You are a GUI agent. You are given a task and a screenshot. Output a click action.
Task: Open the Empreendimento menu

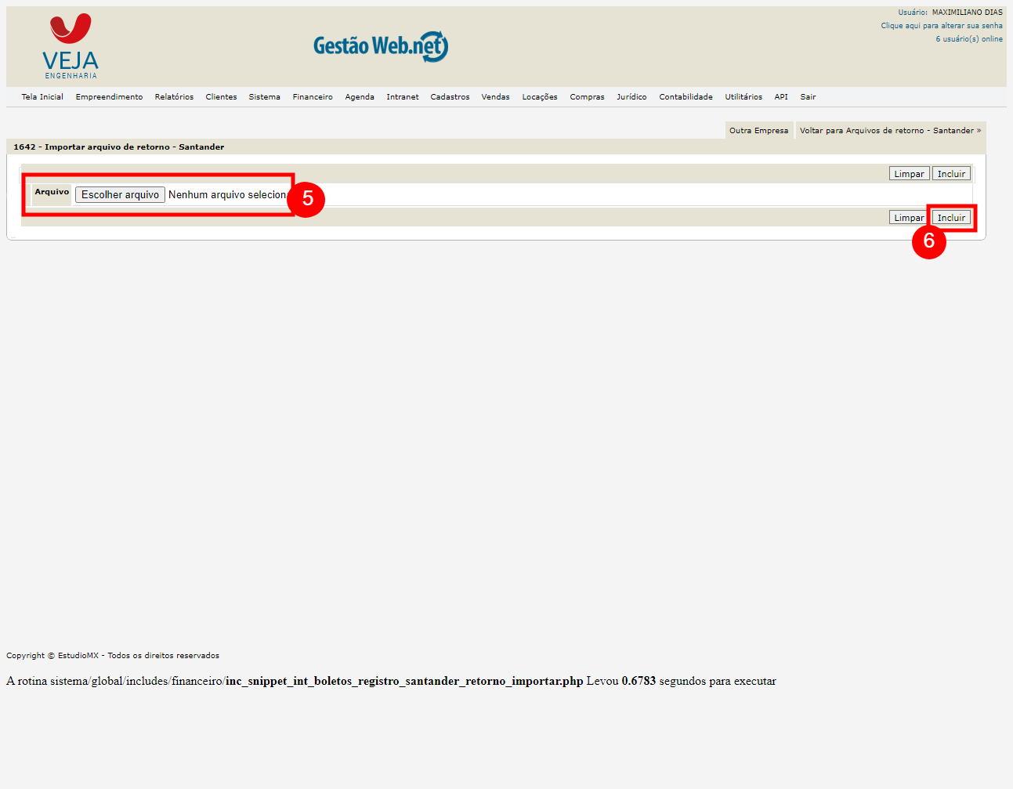(x=109, y=97)
